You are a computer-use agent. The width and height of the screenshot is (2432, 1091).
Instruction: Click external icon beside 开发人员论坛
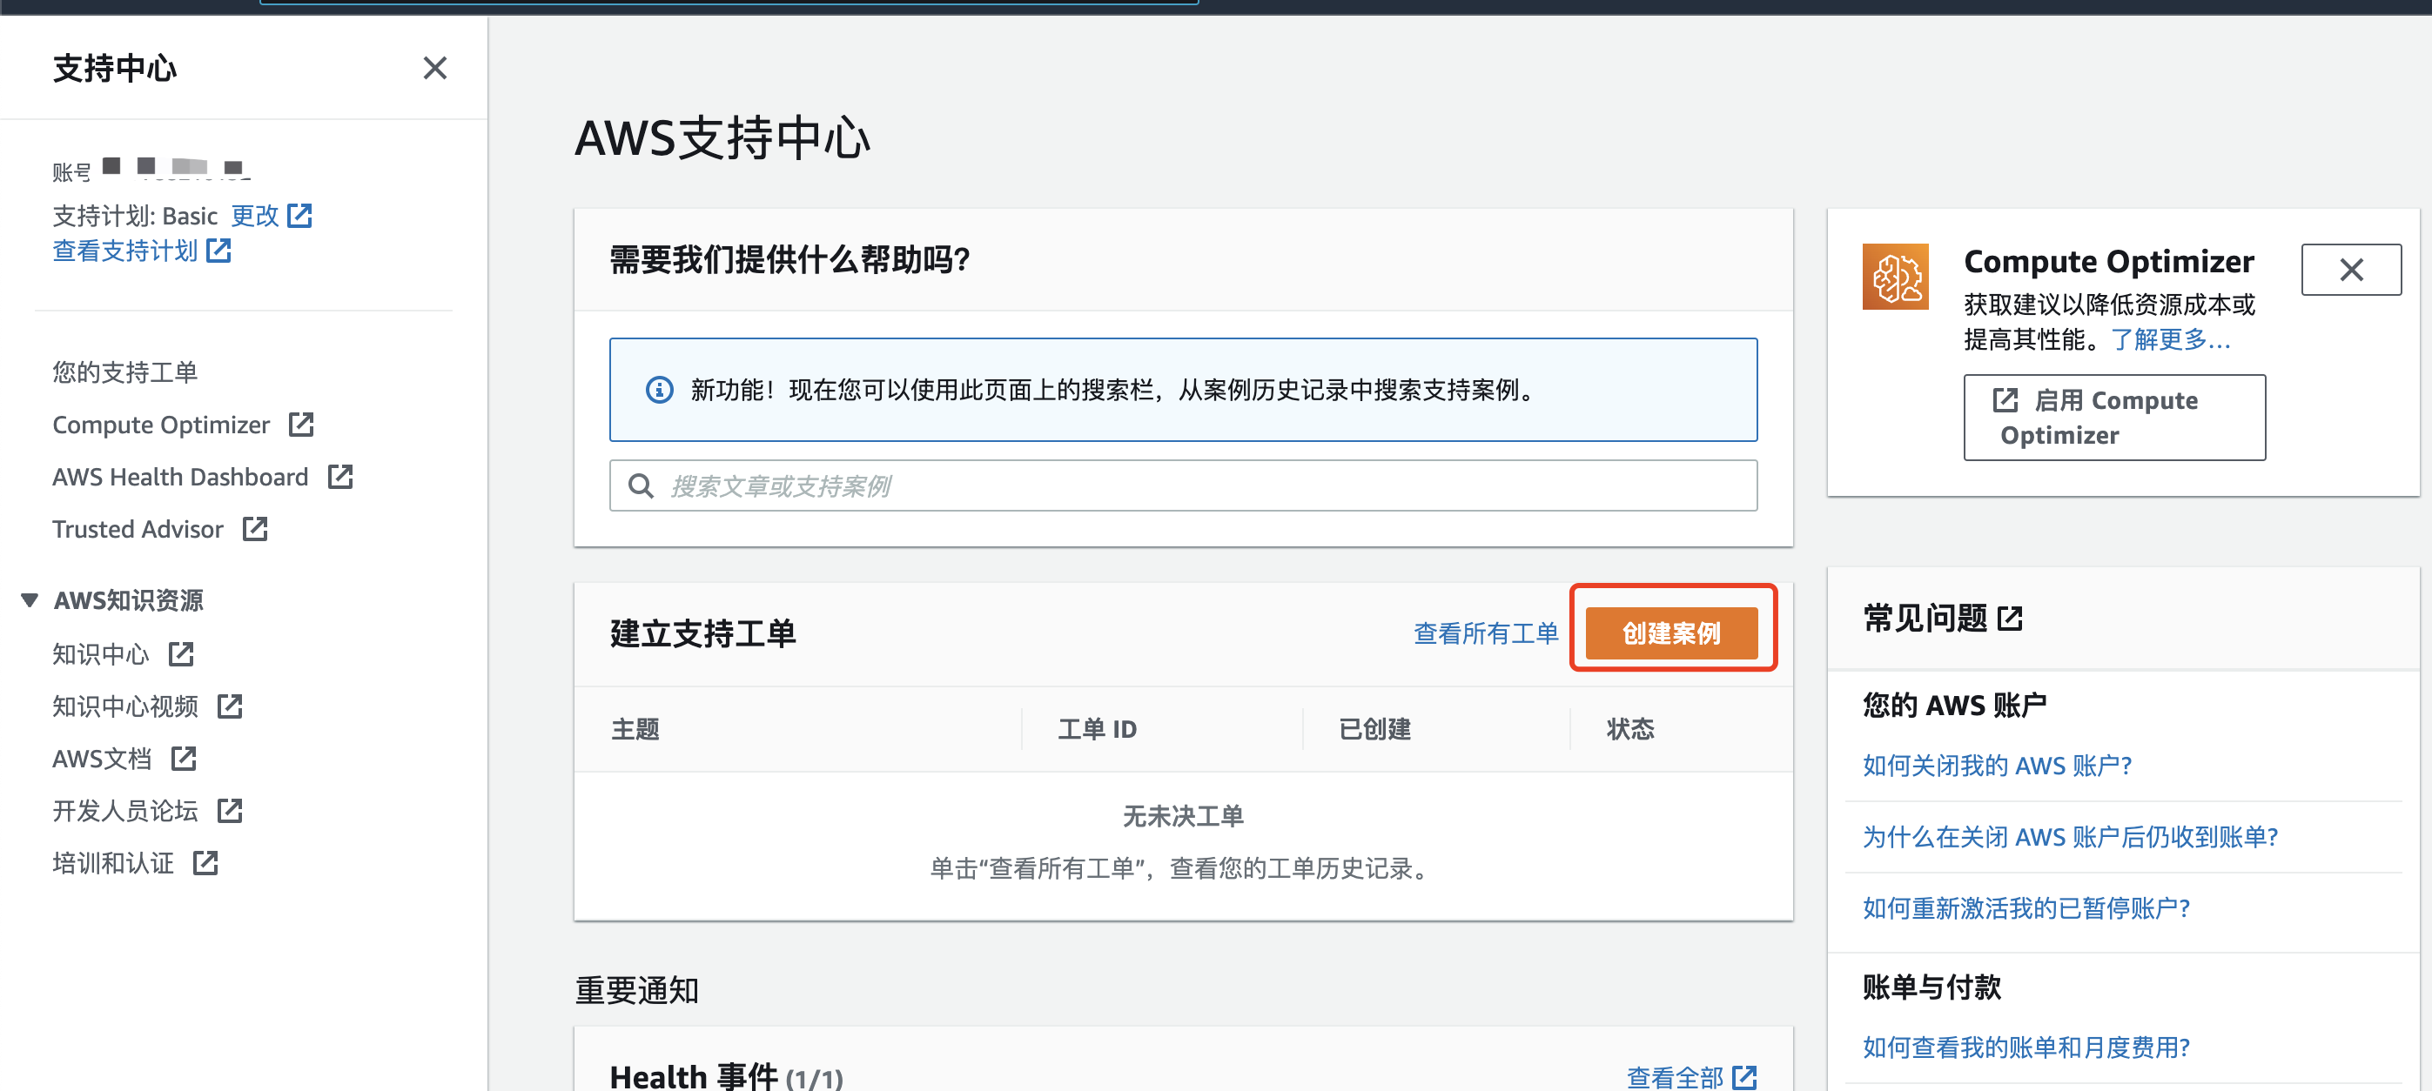click(230, 810)
